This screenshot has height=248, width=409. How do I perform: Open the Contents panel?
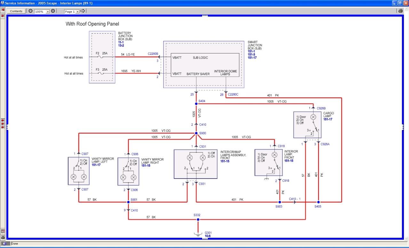[16, 11]
